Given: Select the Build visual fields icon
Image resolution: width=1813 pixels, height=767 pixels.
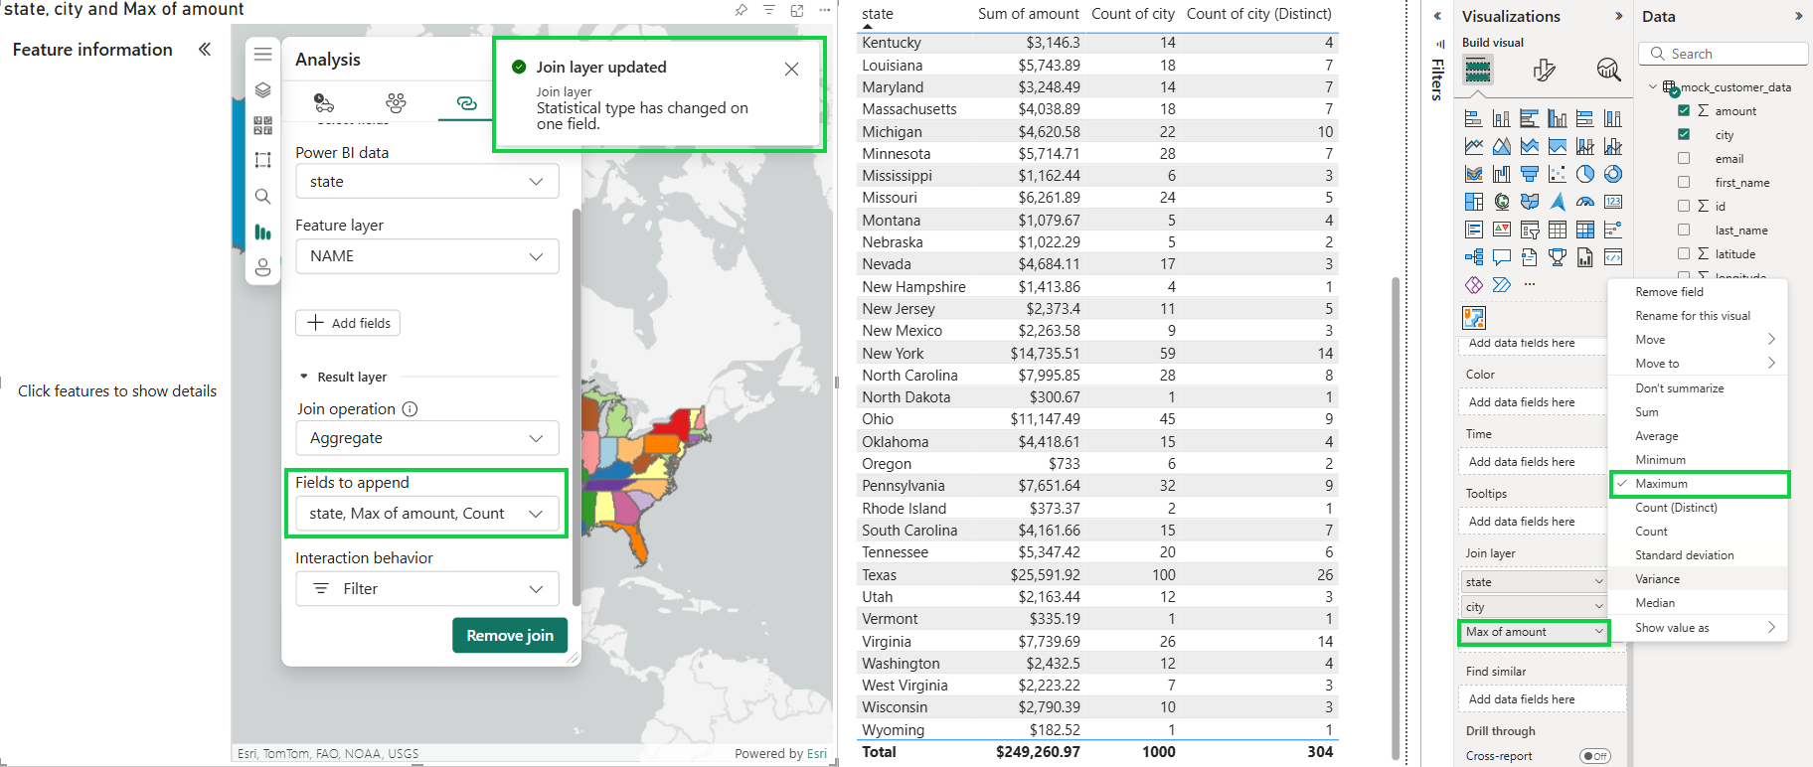Looking at the screenshot, I should click(1478, 70).
